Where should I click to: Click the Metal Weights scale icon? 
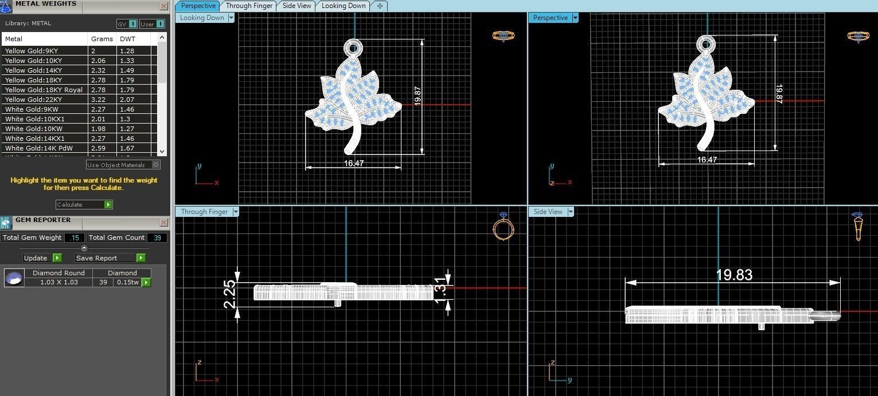6,5
